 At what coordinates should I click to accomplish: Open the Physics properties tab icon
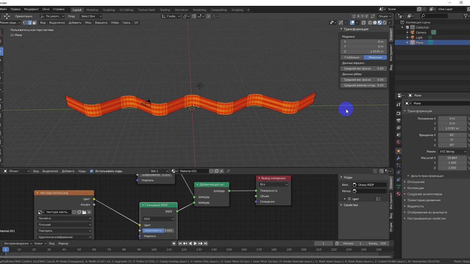coord(398,172)
